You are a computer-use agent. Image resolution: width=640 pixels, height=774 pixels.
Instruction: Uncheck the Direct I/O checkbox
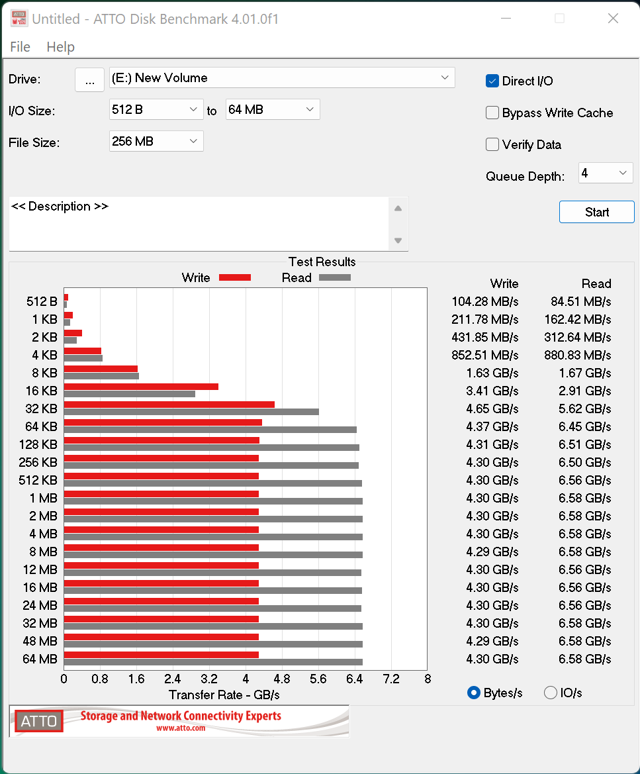(492, 81)
